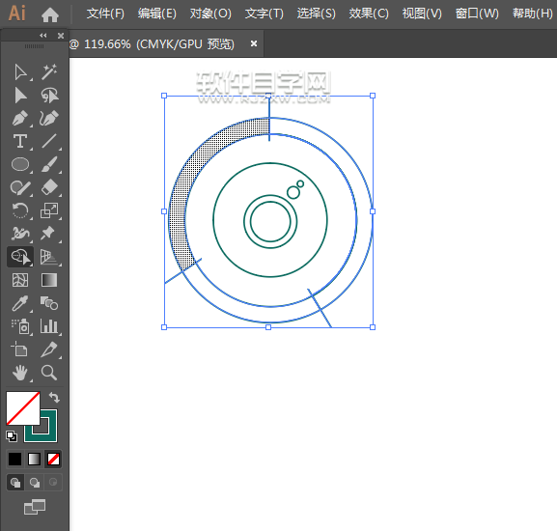557x531 pixels.
Task: Pick the Ellipse tool
Action: 20,165
